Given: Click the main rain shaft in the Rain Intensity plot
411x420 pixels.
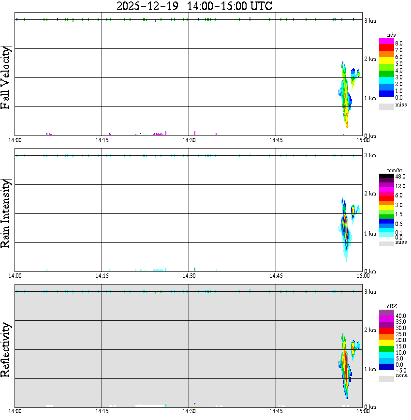Looking at the screenshot, I should 345,230.
